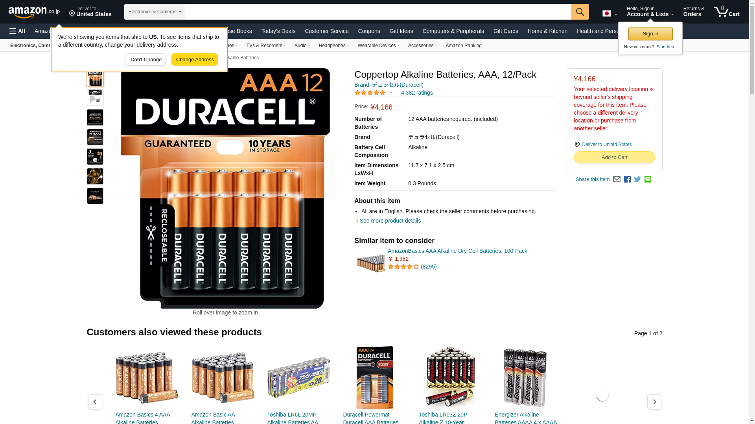Share this item on Facebook
The width and height of the screenshot is (755, 424).
[627, 179]
